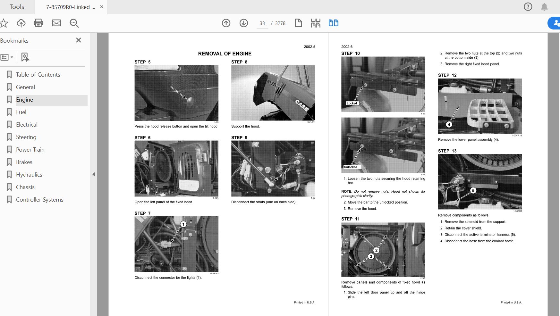Image resolution: width=560 pixels, height=316 pixels.
Task: Click the share with others icon
Action: (x=555, y=23)
